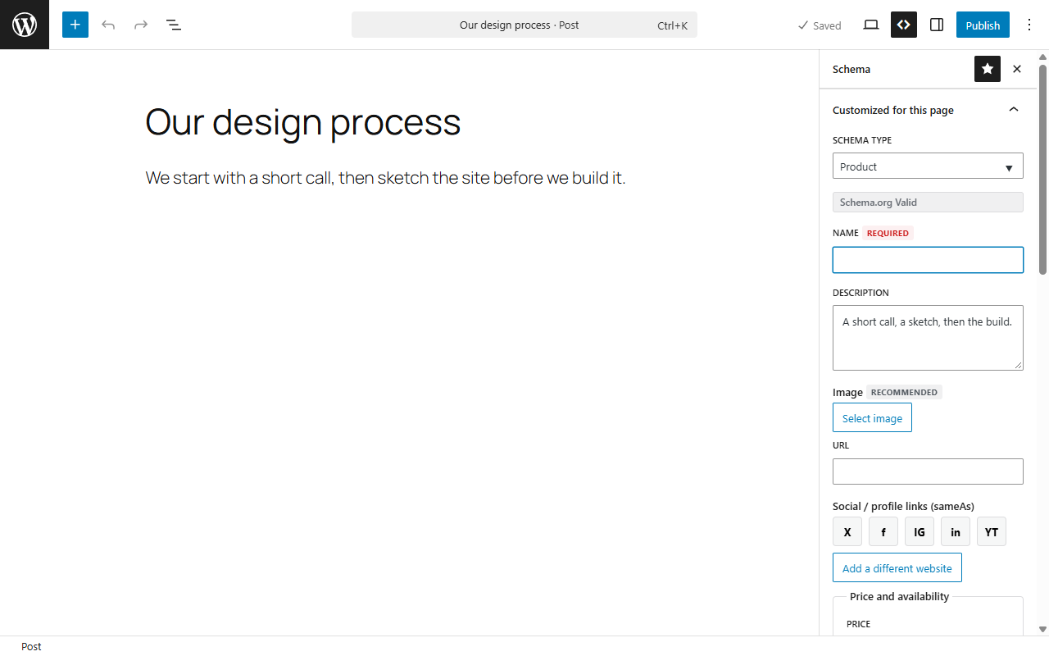The height and width of the screenshot is (656, 1049).
Task: Click the post title Our design process
Action: pos(303,122)
